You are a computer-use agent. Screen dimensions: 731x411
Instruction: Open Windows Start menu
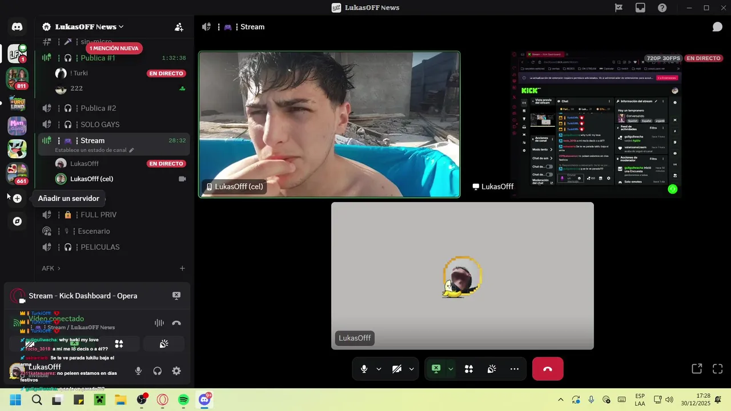point(15,400)
